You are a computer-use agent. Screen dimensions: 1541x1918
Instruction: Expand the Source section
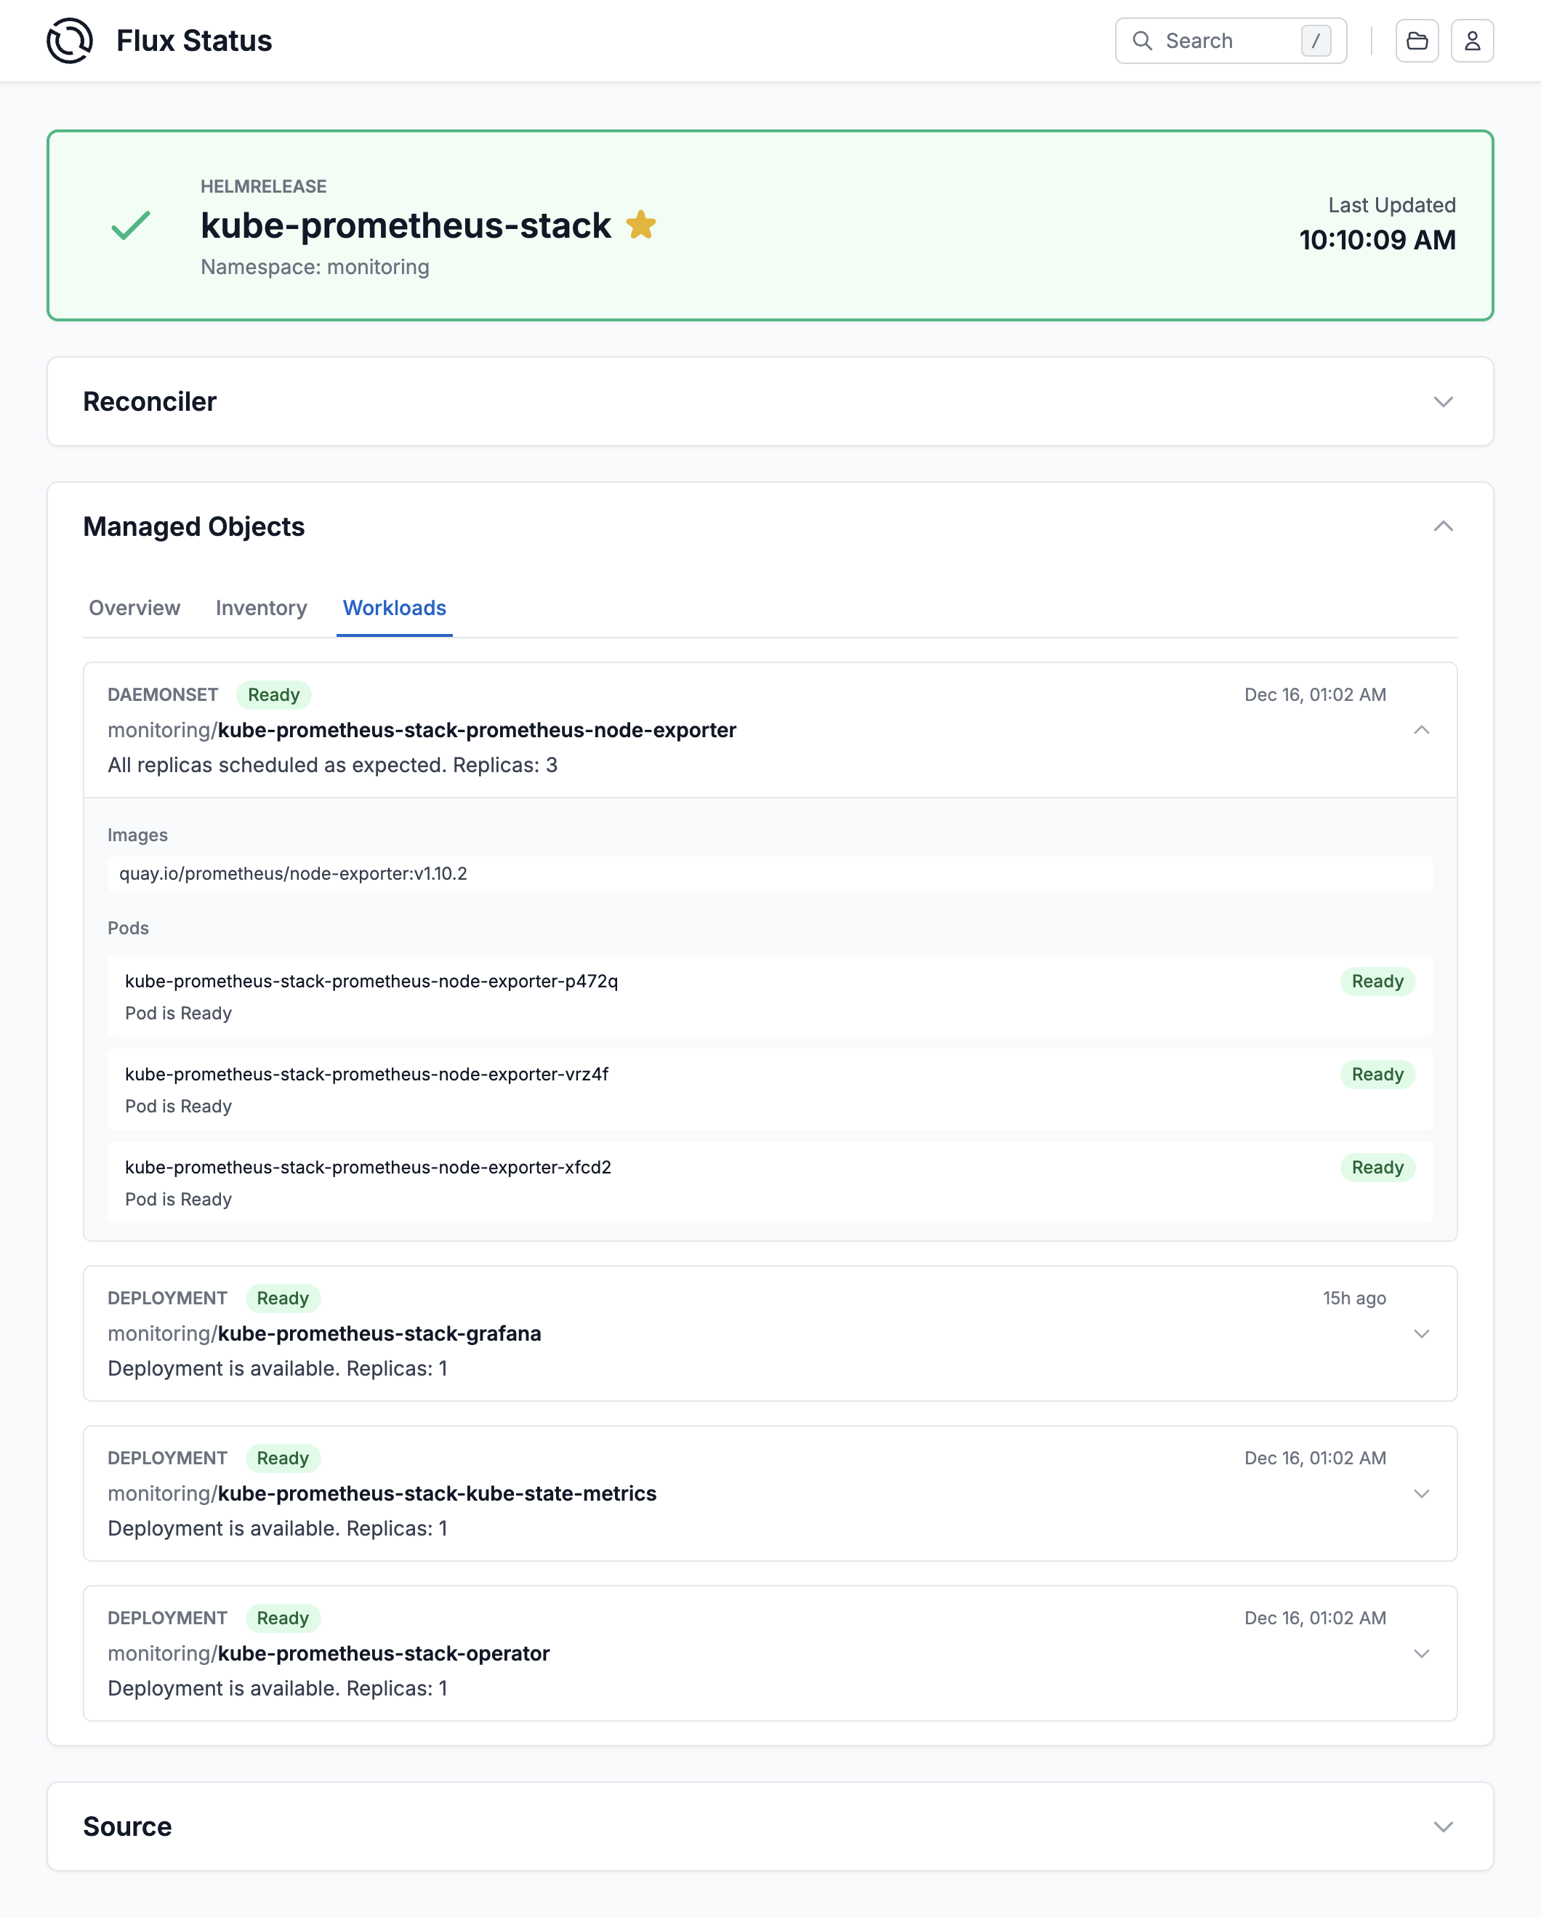pos(1443,1826)
